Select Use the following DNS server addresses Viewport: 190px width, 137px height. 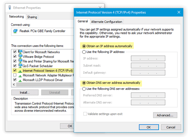tap(84, 89)
